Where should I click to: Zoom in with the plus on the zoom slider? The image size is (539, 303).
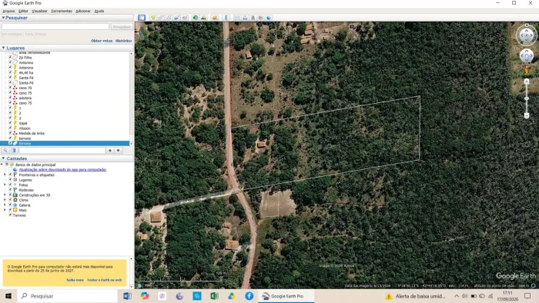[526, 82]
